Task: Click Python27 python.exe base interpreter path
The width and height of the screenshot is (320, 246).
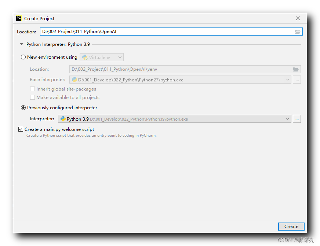Action: (131, 80)
